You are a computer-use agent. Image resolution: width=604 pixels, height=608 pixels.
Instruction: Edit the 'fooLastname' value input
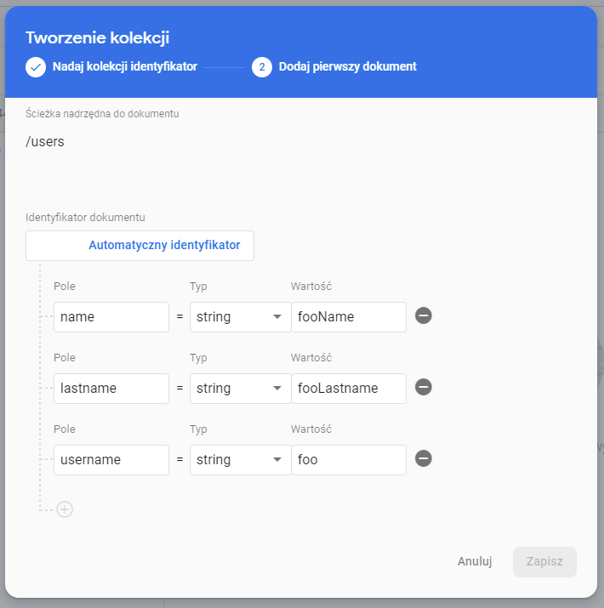coord(349,389)
